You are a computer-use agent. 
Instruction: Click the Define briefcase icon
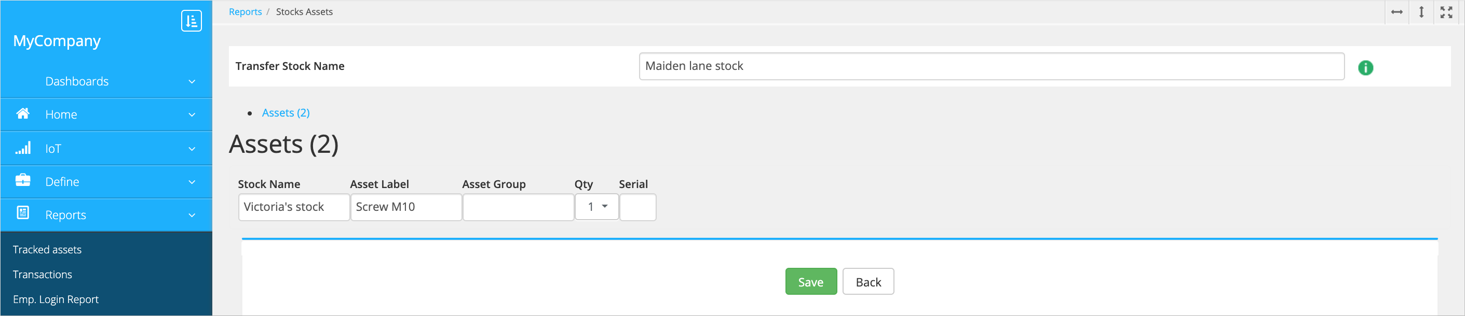click(23, 181)
